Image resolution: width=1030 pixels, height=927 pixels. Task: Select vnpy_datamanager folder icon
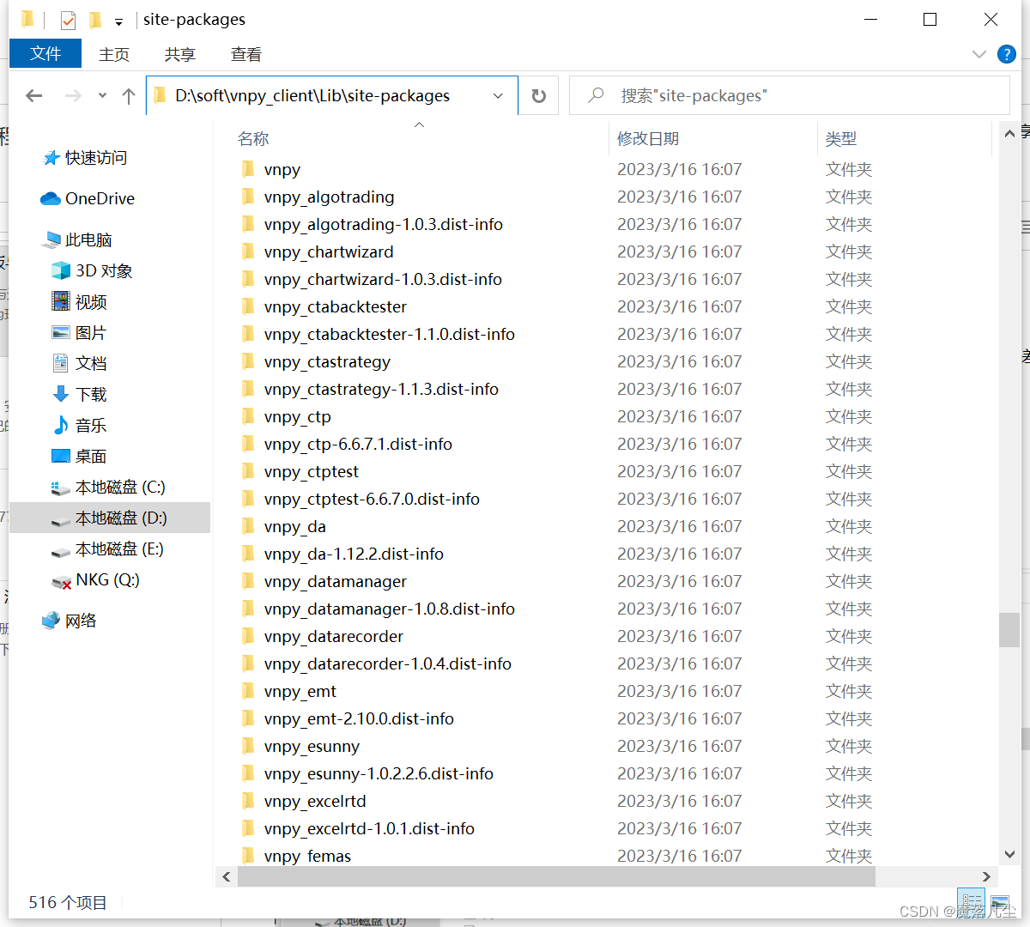(248, 581)
